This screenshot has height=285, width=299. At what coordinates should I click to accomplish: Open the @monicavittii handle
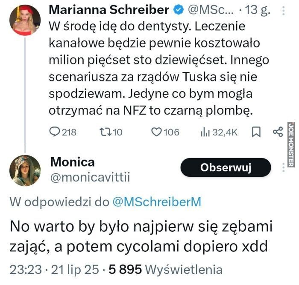coord(90,177)
